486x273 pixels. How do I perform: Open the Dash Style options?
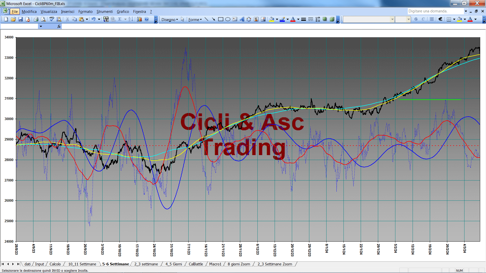click(311, 19)
